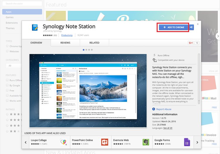
Task: Show next related apps with right arrow
Action: (197, 142)
